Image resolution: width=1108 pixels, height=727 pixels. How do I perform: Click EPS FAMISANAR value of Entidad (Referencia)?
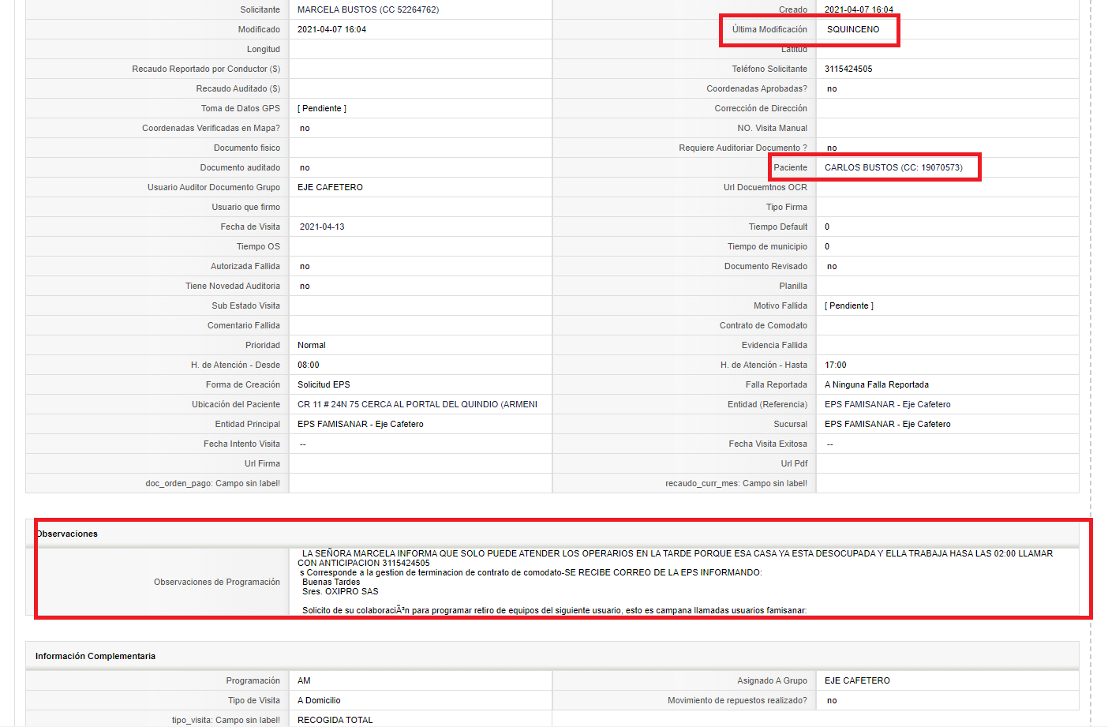coord(888,404)
